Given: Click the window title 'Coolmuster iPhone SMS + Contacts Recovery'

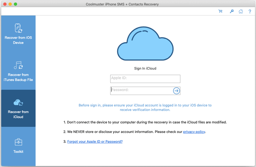Looking at the screenshot, I should 122,4.
